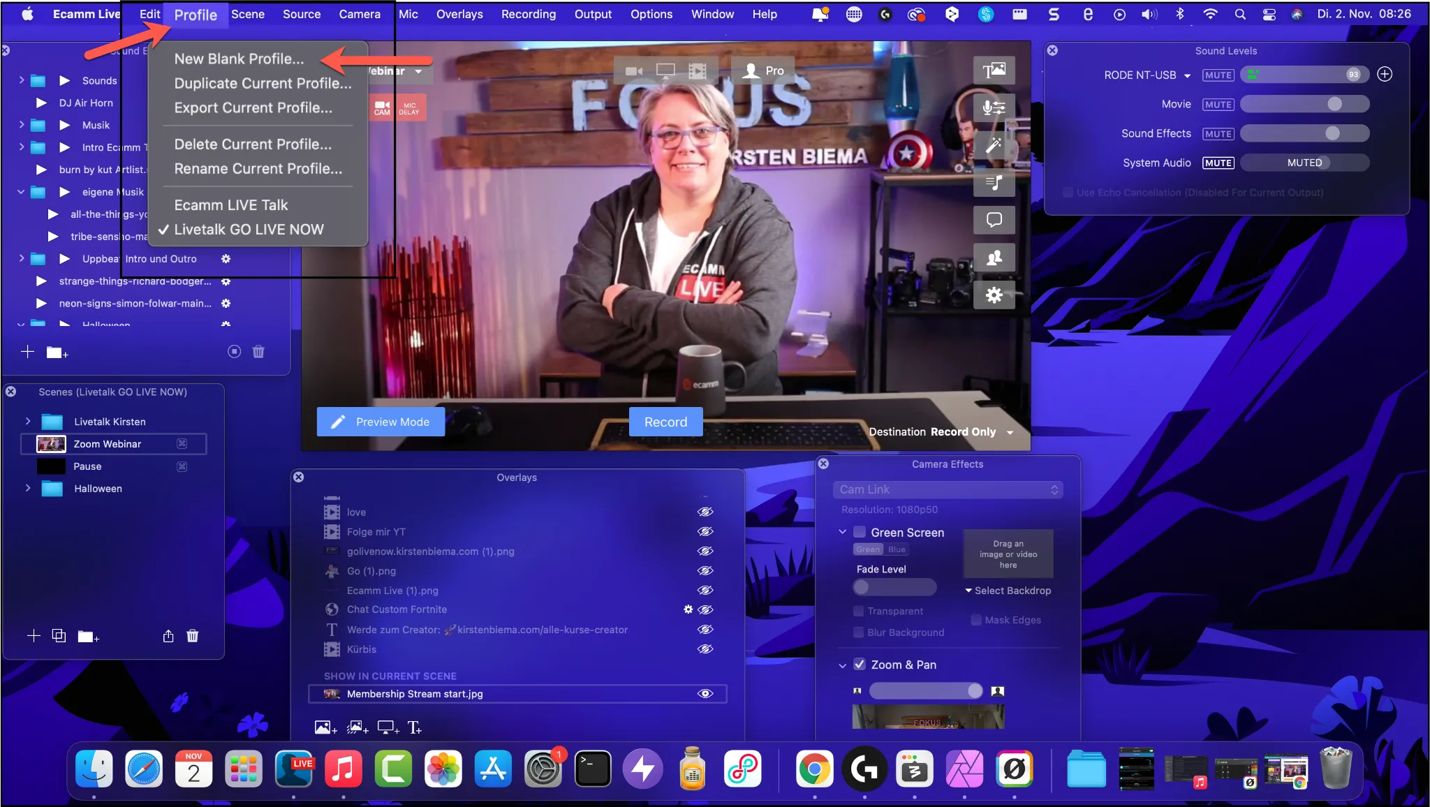Open the Select Backdrop dropdown
This screenshot has width=1430, height=807.
coord(1008,591)
